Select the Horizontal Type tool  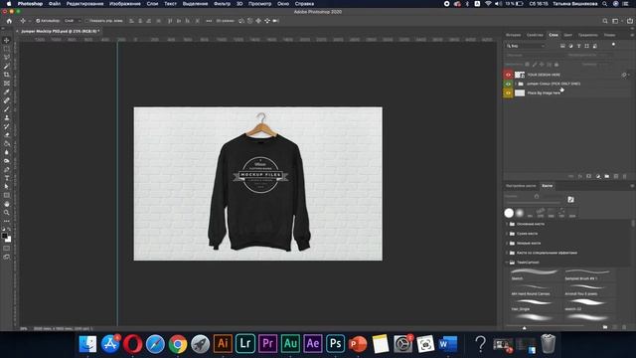point(7,178)
